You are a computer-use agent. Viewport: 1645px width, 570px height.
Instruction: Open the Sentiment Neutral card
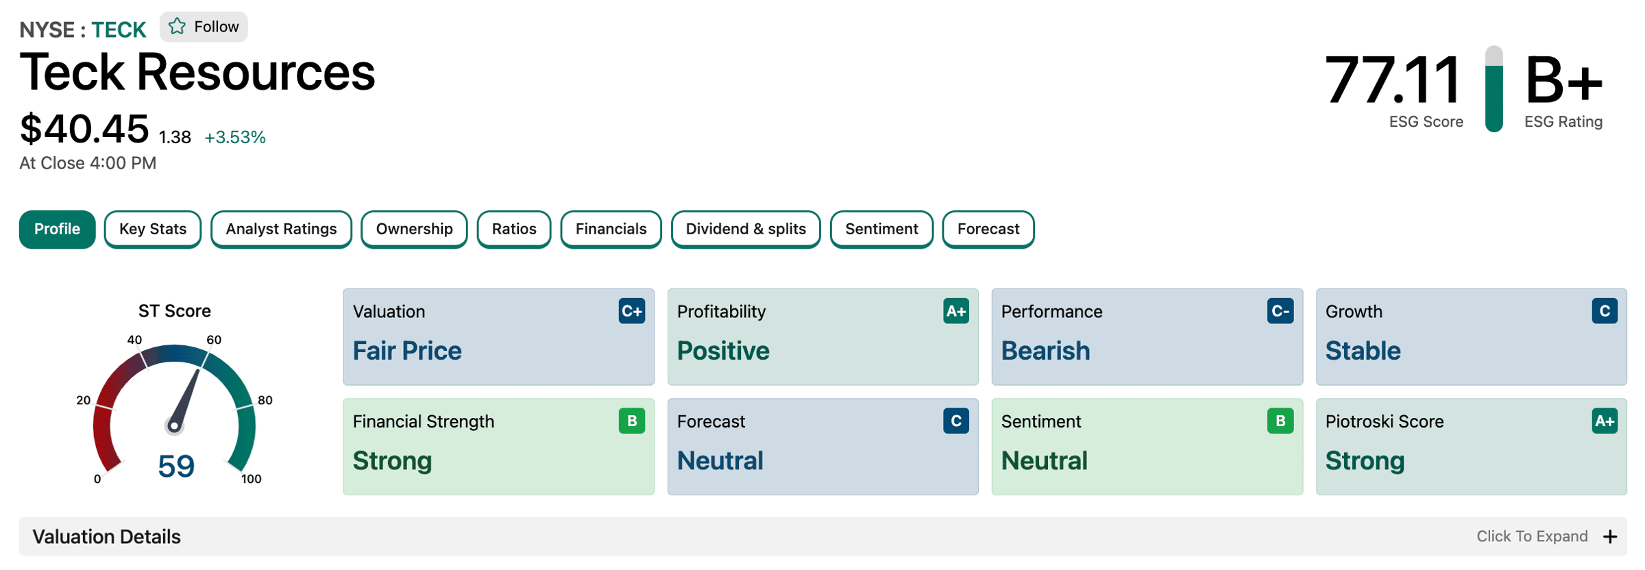[1147, 447]
